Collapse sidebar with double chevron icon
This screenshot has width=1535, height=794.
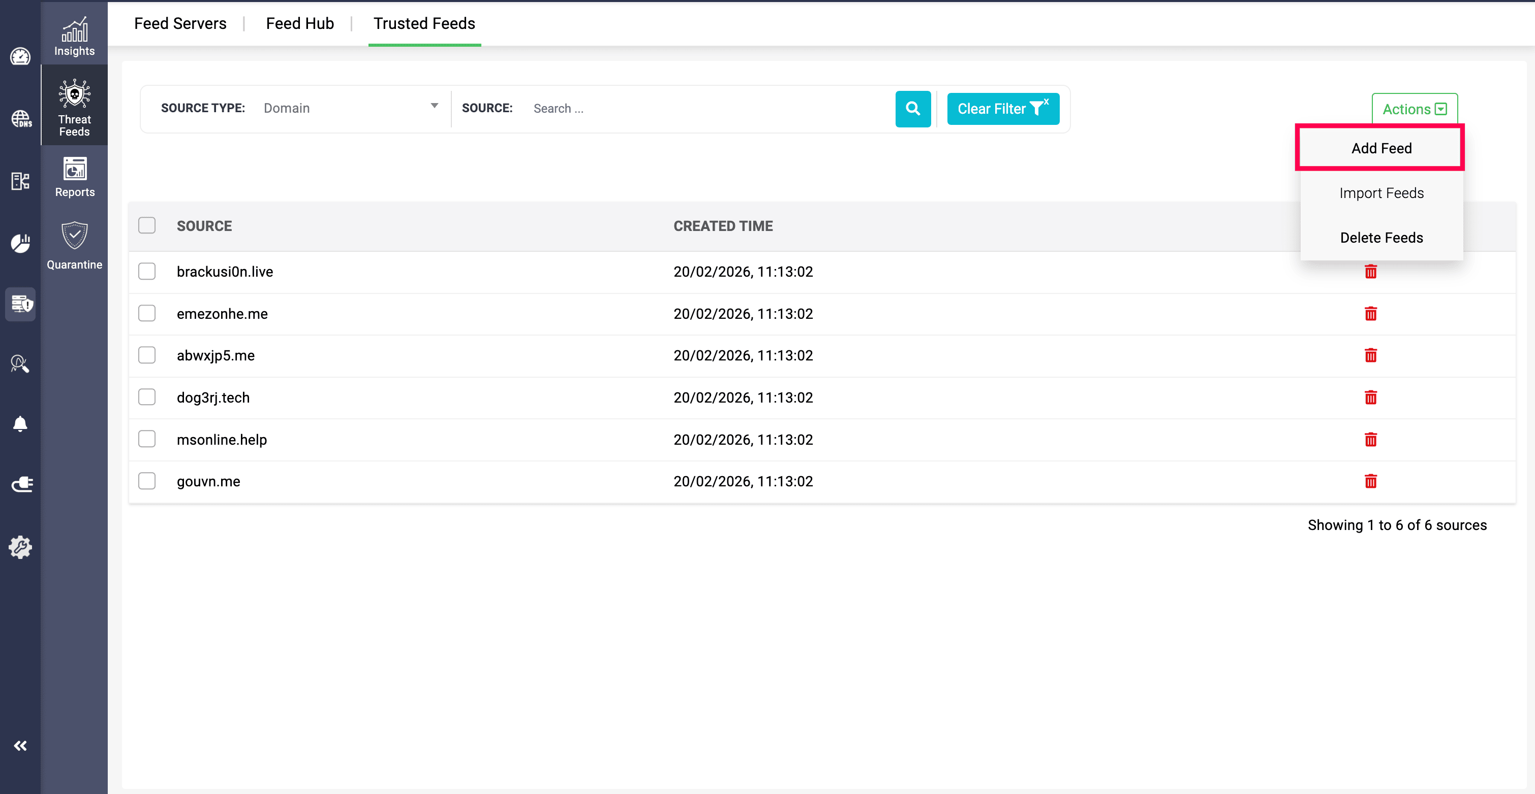click(20, 745)
